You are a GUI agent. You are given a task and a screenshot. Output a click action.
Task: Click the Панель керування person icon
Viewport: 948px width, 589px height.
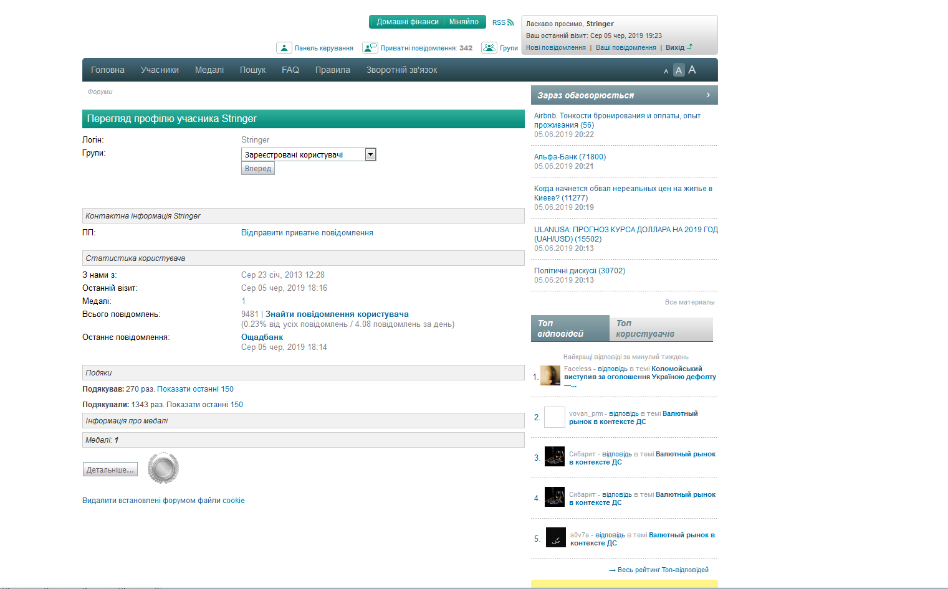pyautogui.click(x=285, y=47)
